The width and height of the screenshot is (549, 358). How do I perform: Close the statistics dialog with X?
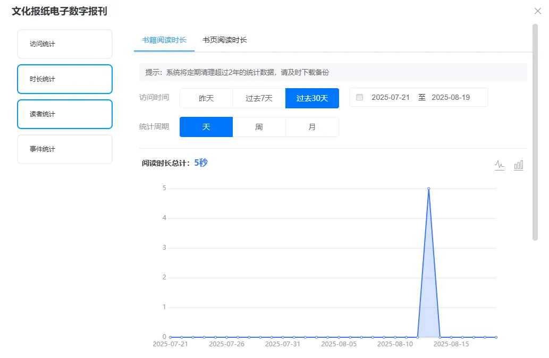coord(538,11)
